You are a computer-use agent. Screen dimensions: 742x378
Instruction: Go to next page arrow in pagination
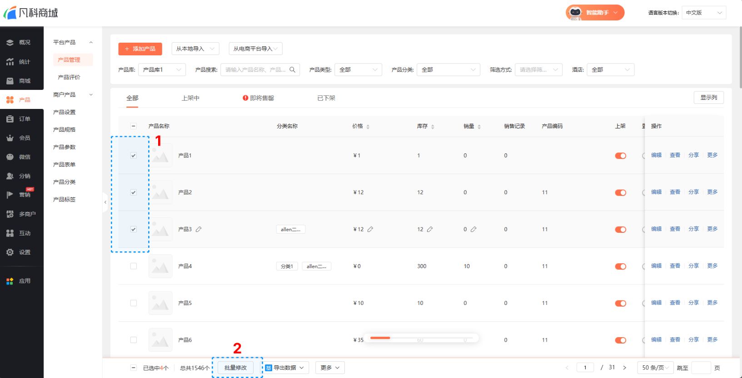[625, 368]
